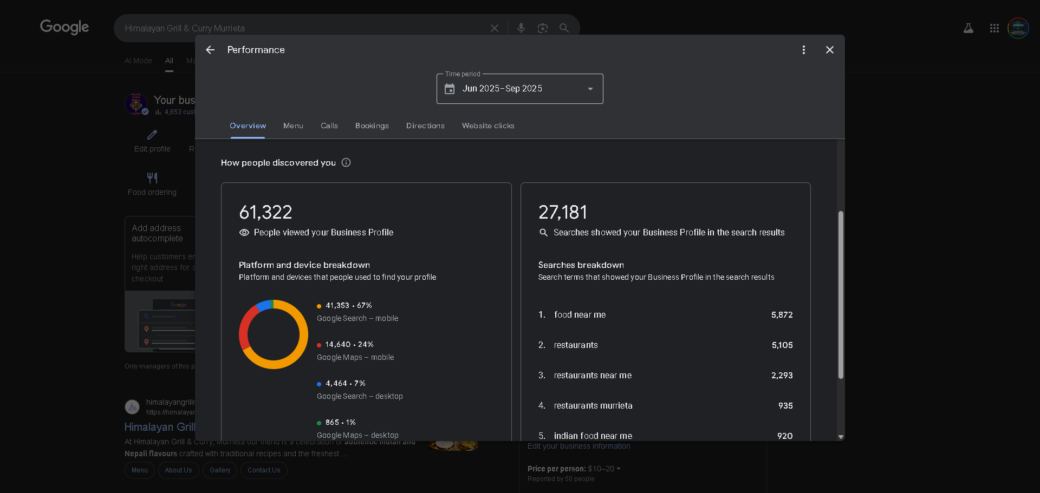Open the Website clicks tab
Viewport: 1040px width, 493px height.
pyautogui.click(x=488, y=126)
